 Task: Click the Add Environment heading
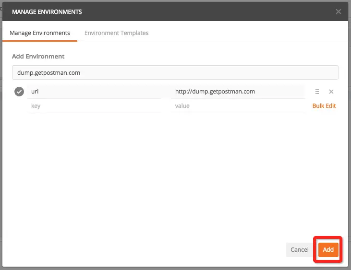[38, 56]
